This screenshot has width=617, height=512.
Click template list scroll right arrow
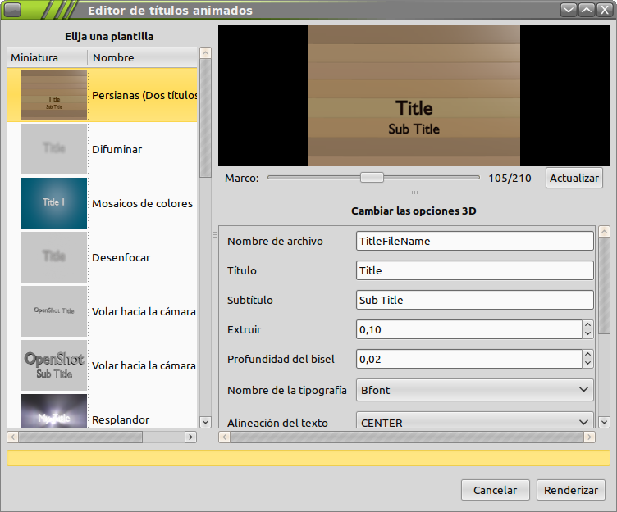tap(191, 437)
